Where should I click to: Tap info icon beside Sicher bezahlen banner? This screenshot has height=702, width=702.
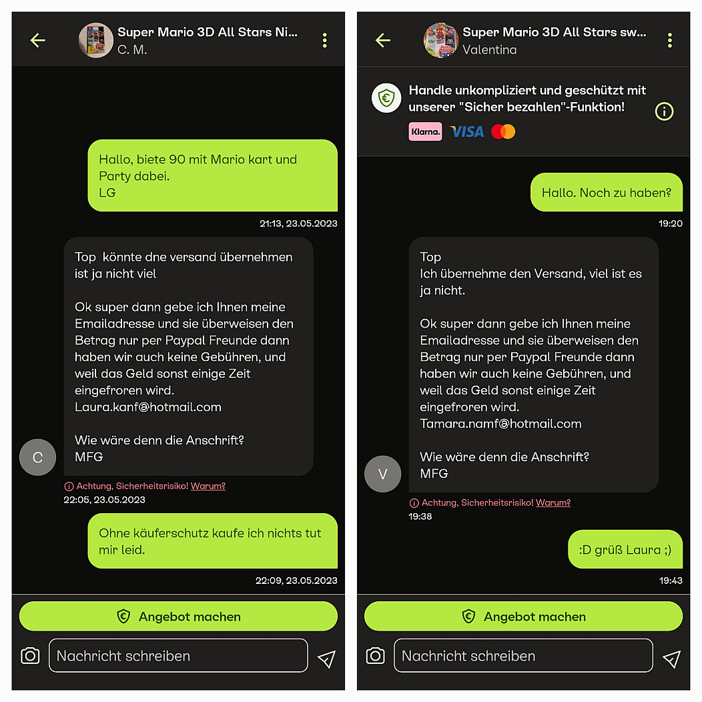664,111
